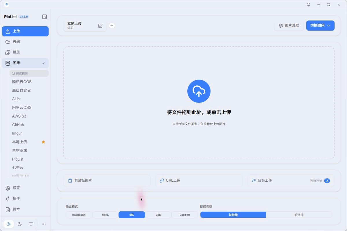The width and height of the screenshot is (347, 231).
Task: Click text 将文件拖到此处，或单击上传
Action: pyautogui.click(x=199, y=112)
